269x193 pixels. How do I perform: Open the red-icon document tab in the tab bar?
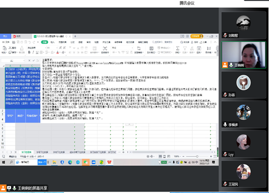tap(21, 37)
